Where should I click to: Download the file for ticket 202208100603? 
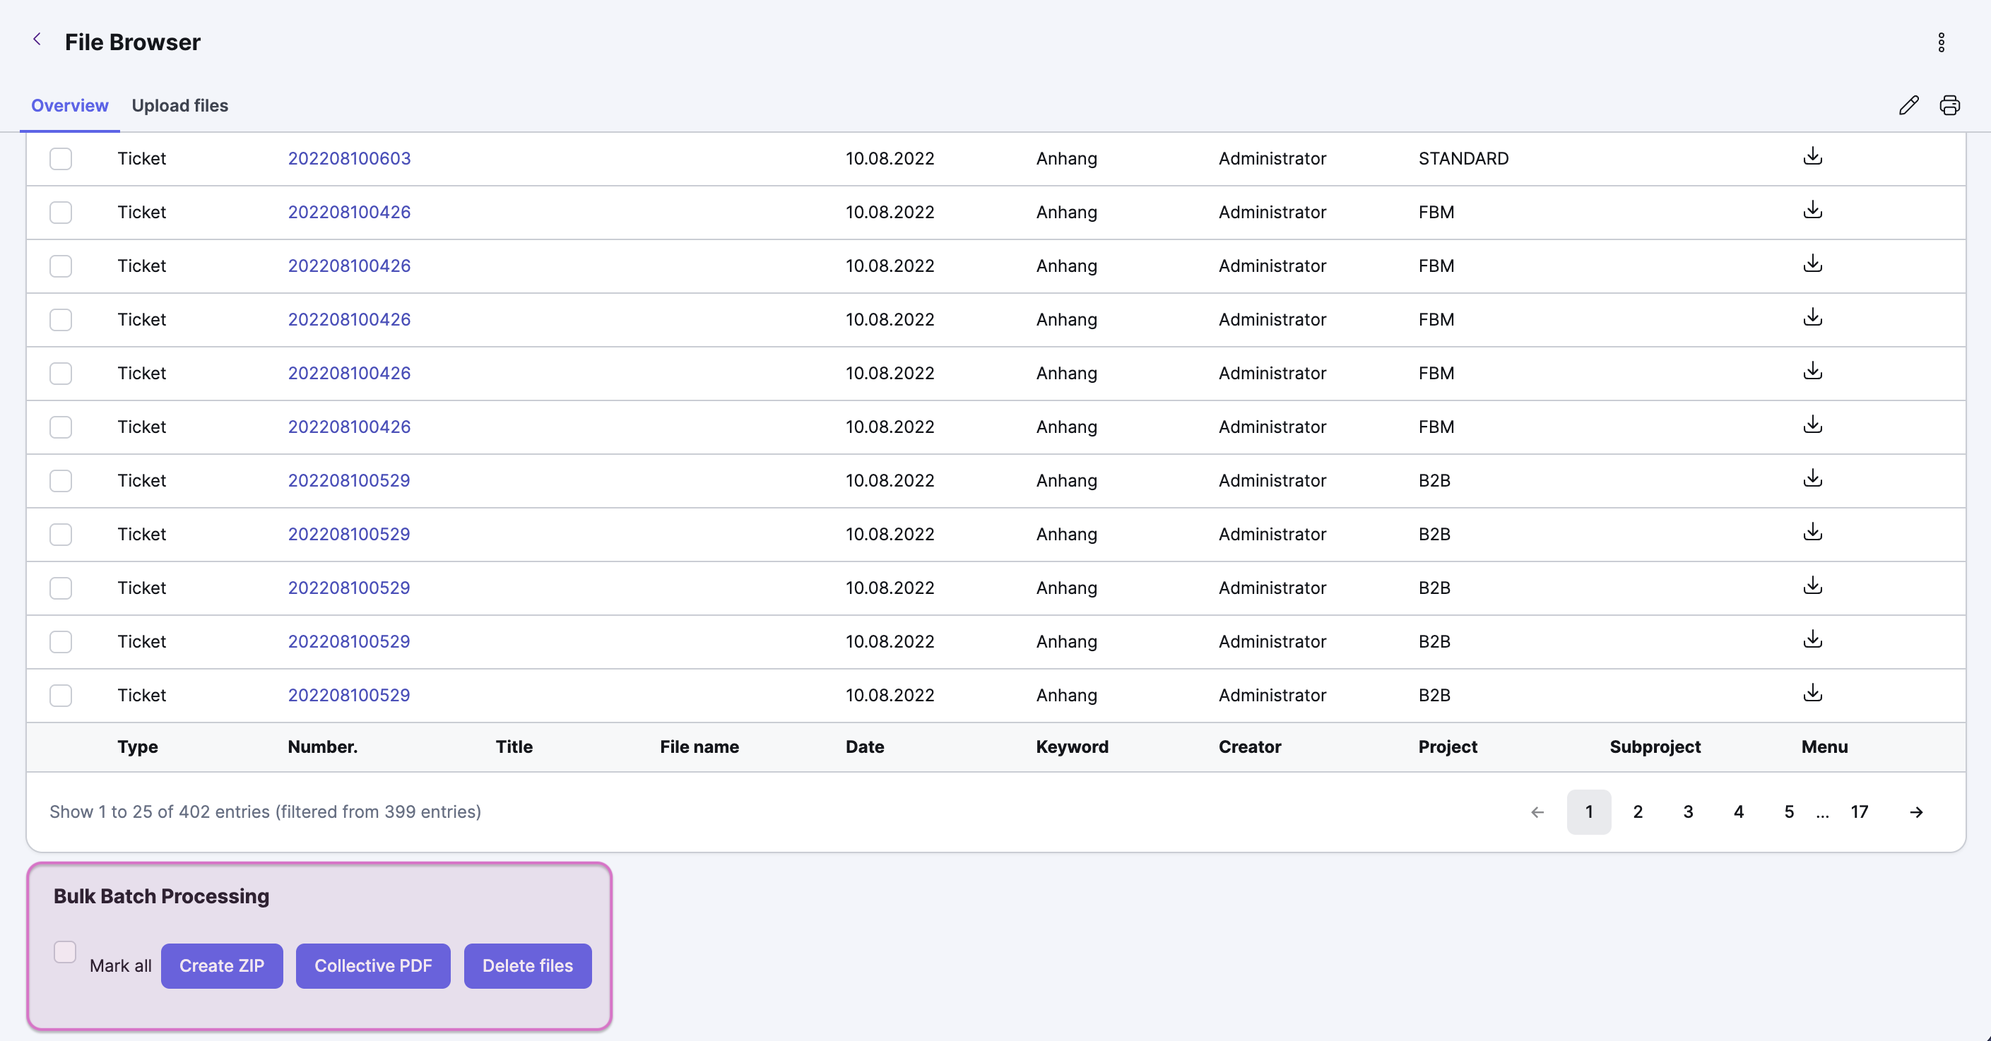pos(1812,157)
